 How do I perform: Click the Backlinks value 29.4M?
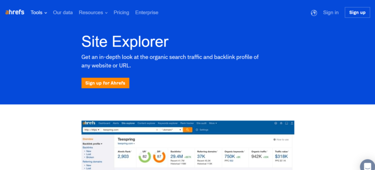coord(177,156)
